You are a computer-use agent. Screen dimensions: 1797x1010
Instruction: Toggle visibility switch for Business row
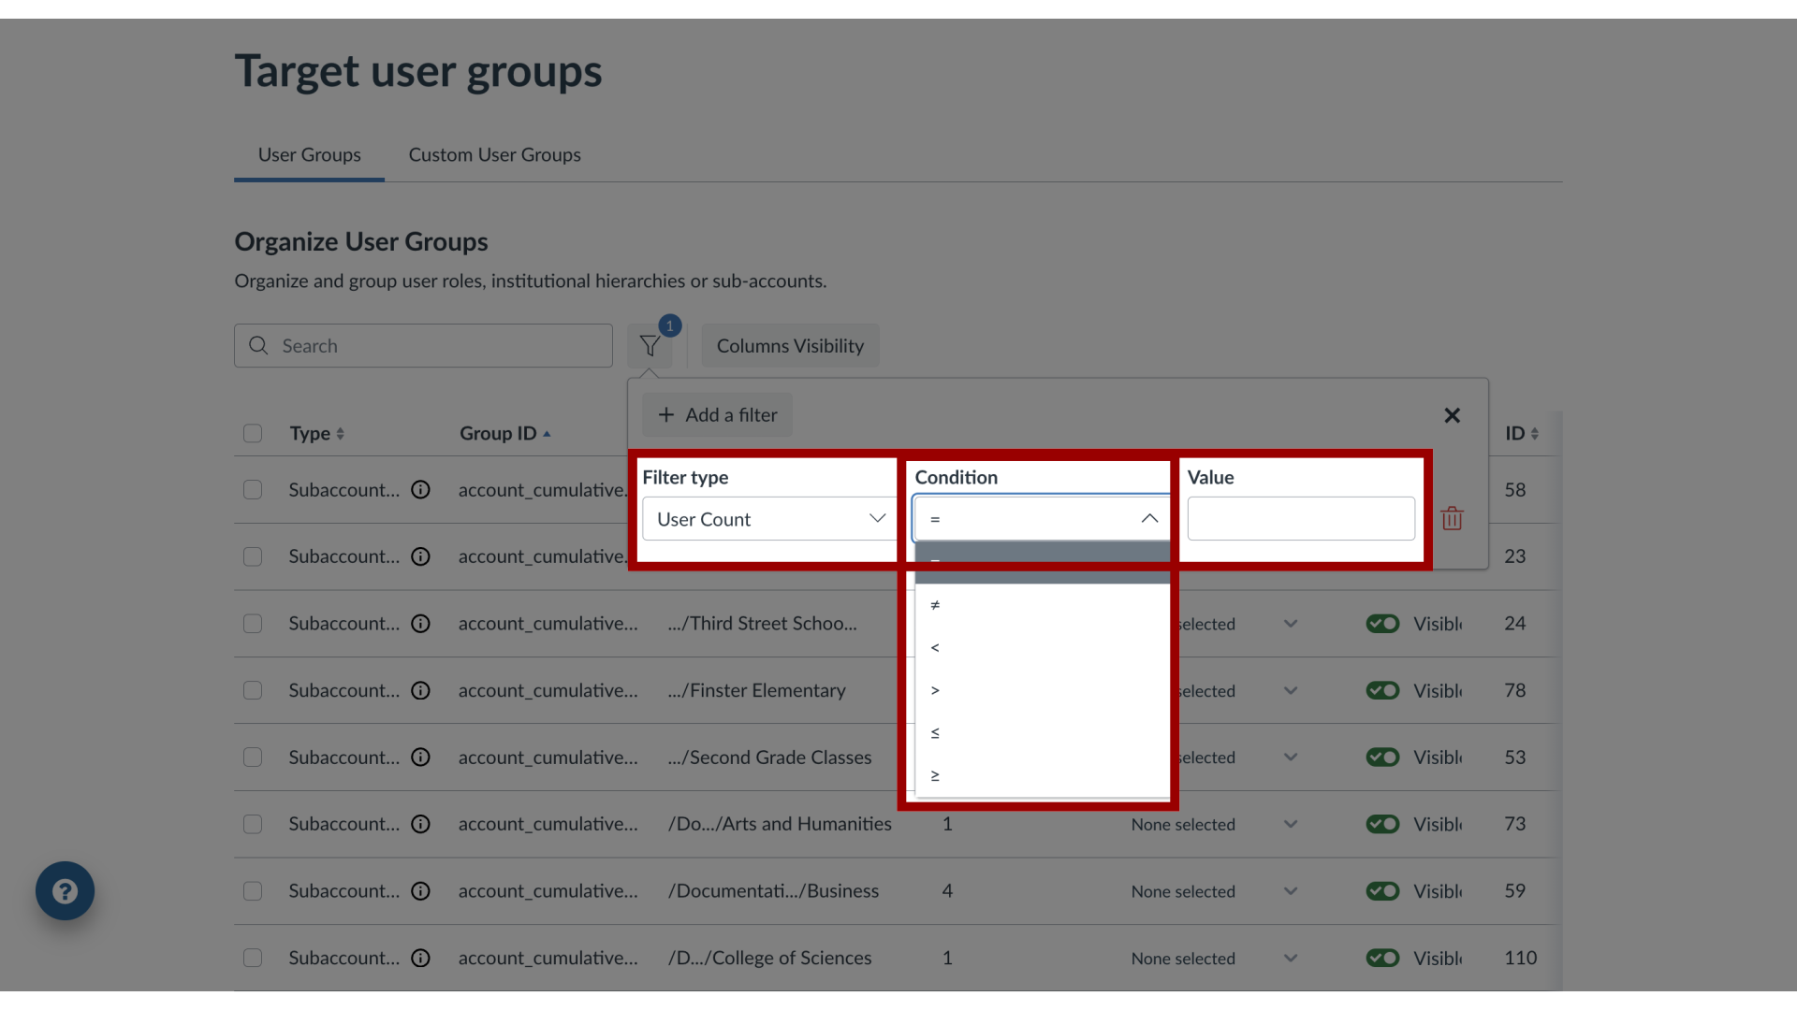1382,890
